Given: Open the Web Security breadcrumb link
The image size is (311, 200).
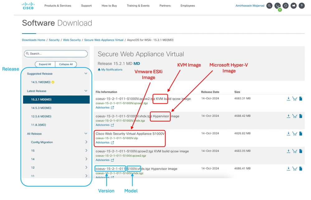Looking at the screenshot, I should tap(72, 40).
